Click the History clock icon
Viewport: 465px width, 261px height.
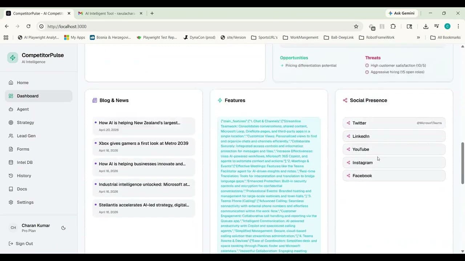pos(11,176)
